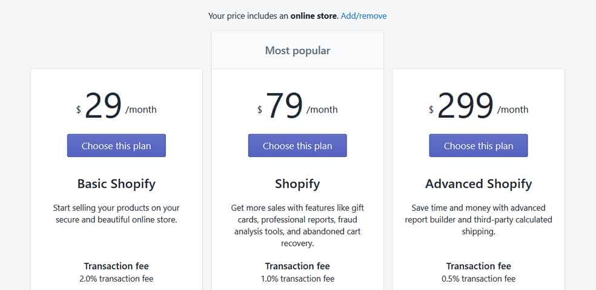The image size is (596, 290).
Task: Click the middle Shopify plan heading
Action: click(x=297, y=184)
